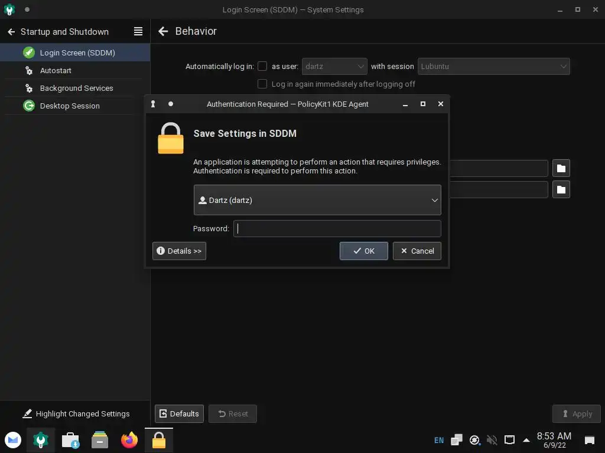Open the session dropdown showing Lubuntu
Image resolution: width=605 pixels, height=453 pixels.
tap(493, 66)
